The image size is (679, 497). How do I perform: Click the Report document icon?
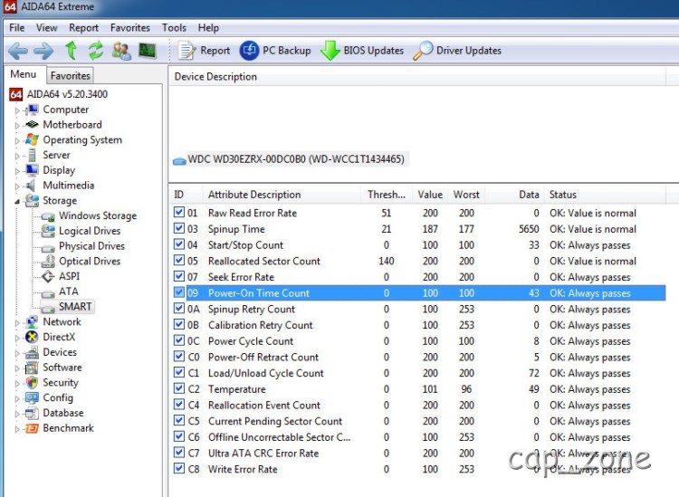(187, 51)
